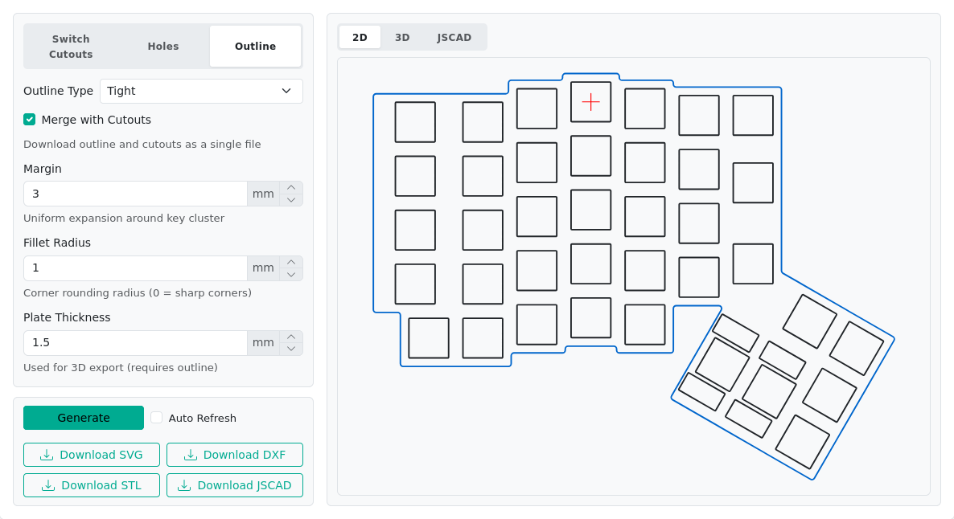Click the Generate button
The width and height of the screenshot is (954, 519).
point(84,417)
